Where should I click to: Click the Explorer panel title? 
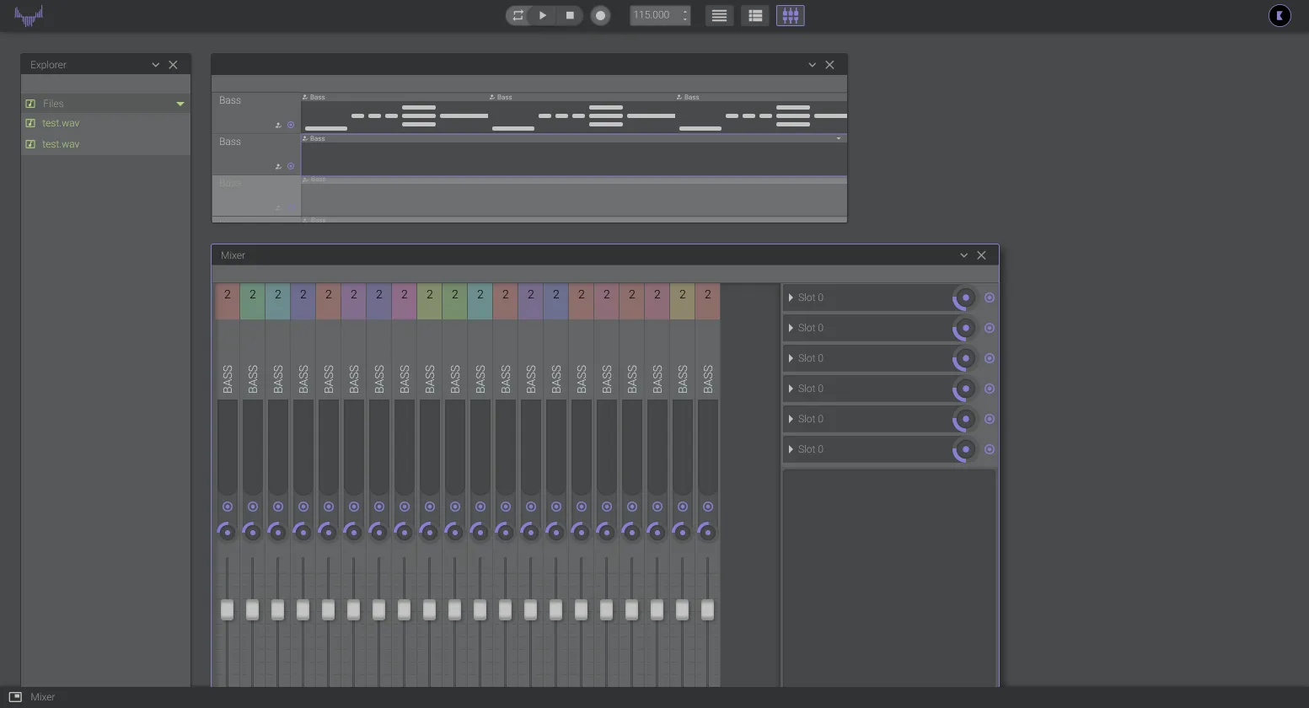coord(48,65)
